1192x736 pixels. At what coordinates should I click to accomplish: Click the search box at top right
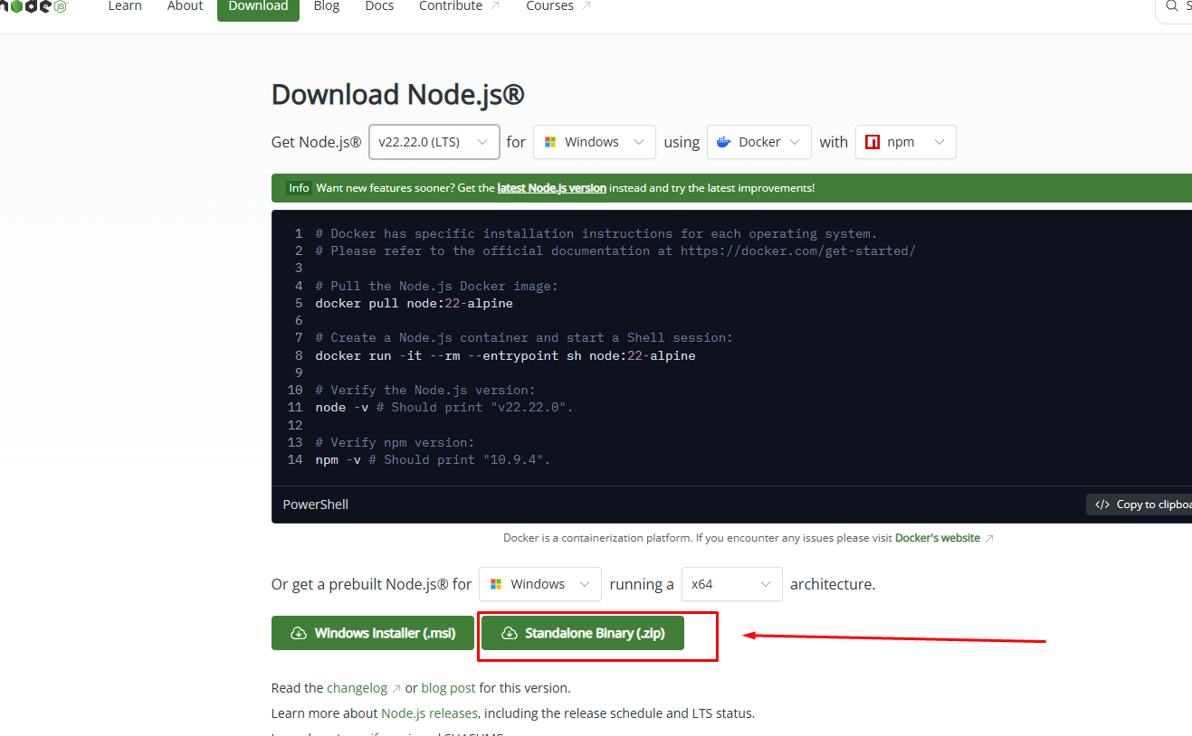click(x=1174, y=7)
